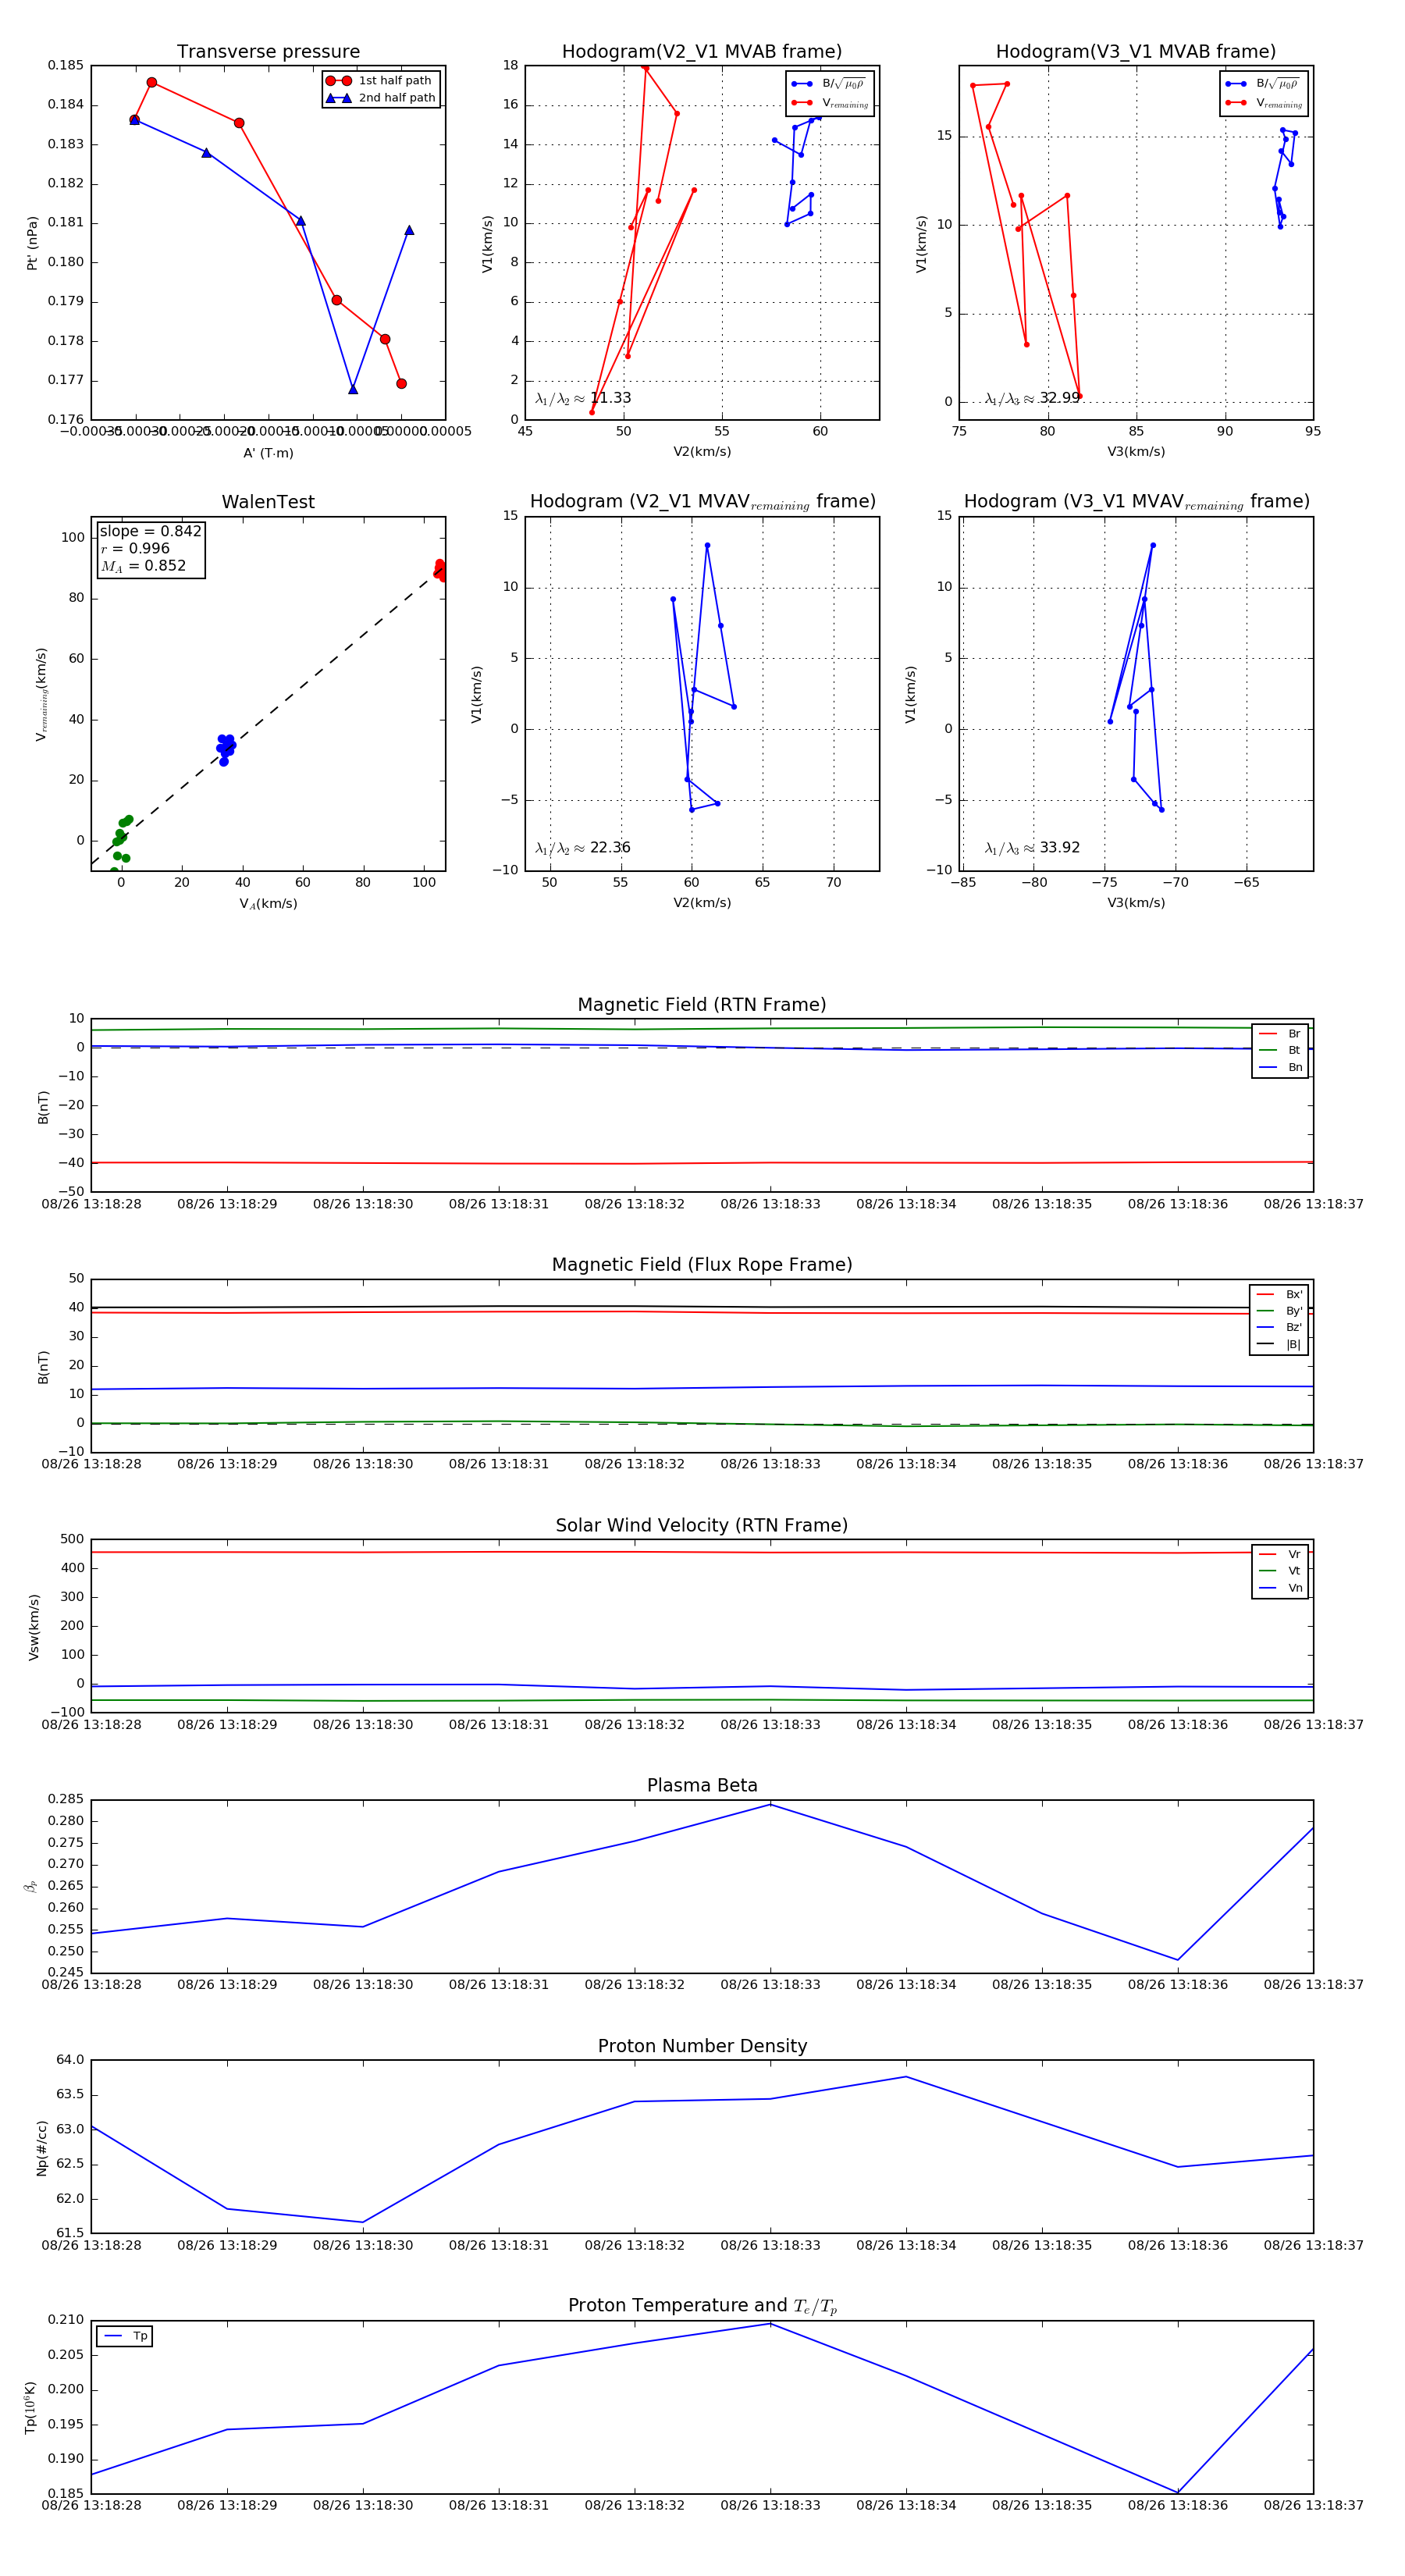Click the MVAV V3_V1 hodogram title

pyautogui.click(x=1136, y=502)
